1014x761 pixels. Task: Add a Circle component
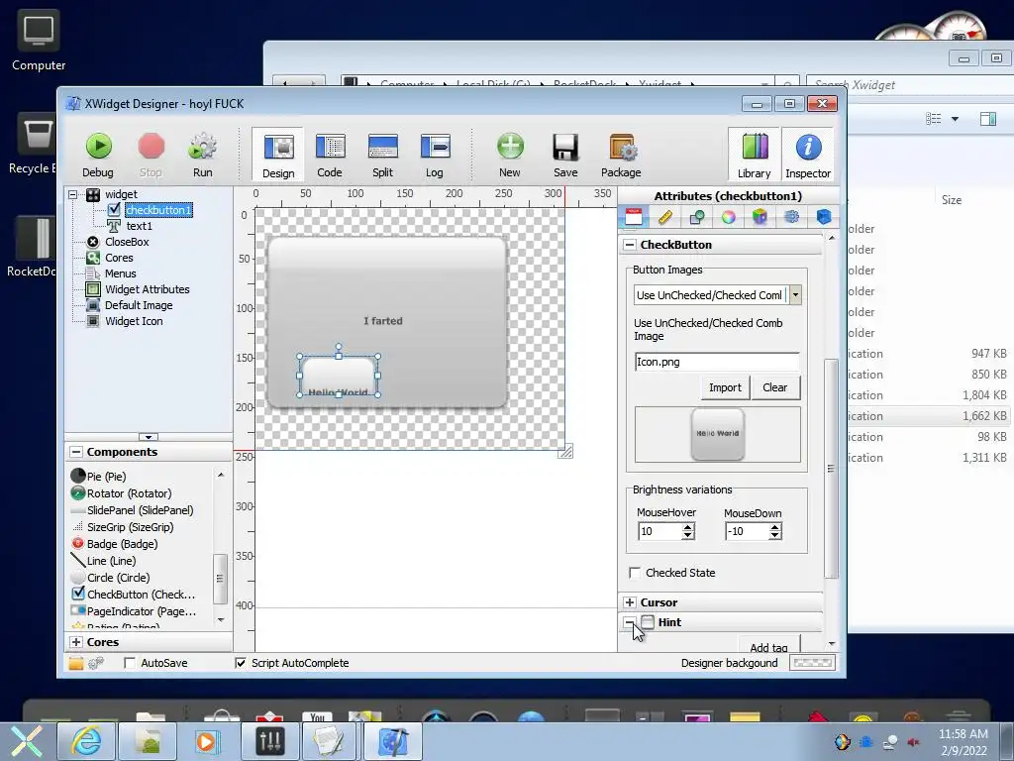(110, 578)
